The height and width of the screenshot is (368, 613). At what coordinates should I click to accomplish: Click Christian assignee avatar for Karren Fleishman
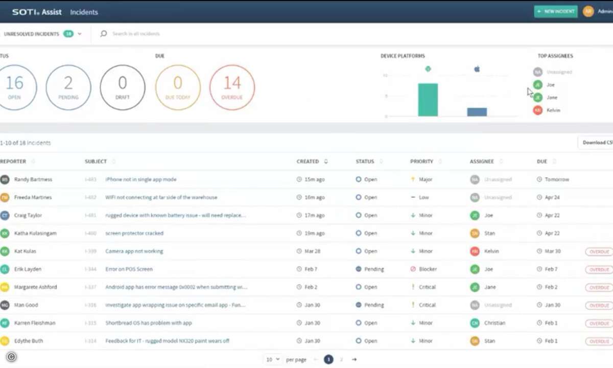click(475, 323)
